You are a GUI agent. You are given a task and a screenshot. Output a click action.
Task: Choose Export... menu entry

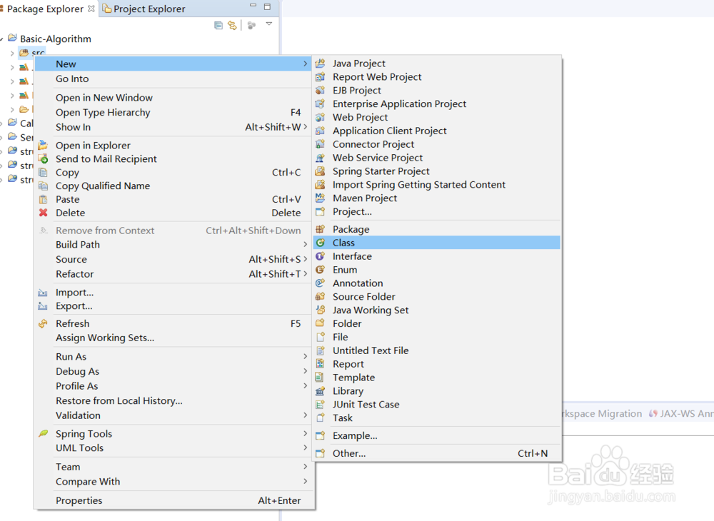(x=173, y=305)
